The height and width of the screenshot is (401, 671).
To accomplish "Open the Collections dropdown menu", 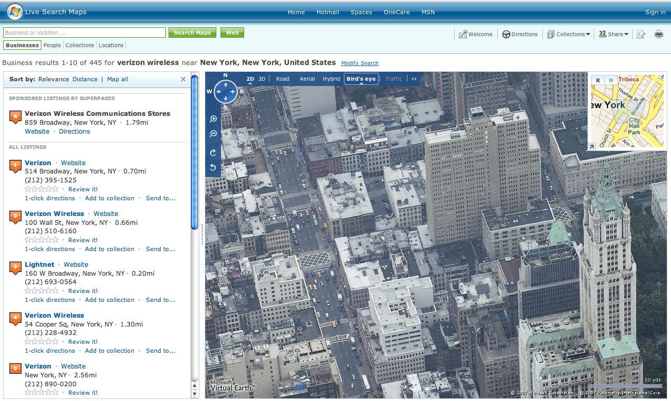I will [569, 34].
